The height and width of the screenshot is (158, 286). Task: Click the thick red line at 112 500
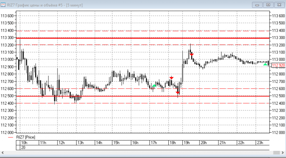coord(143,96)
